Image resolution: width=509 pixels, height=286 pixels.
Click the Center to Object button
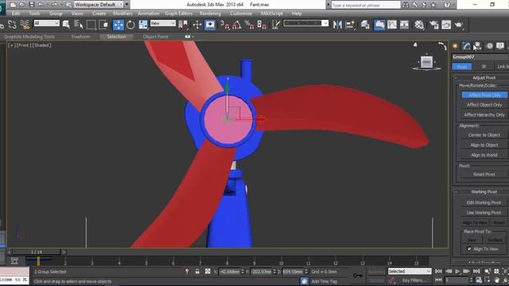(x=484, y=135)
